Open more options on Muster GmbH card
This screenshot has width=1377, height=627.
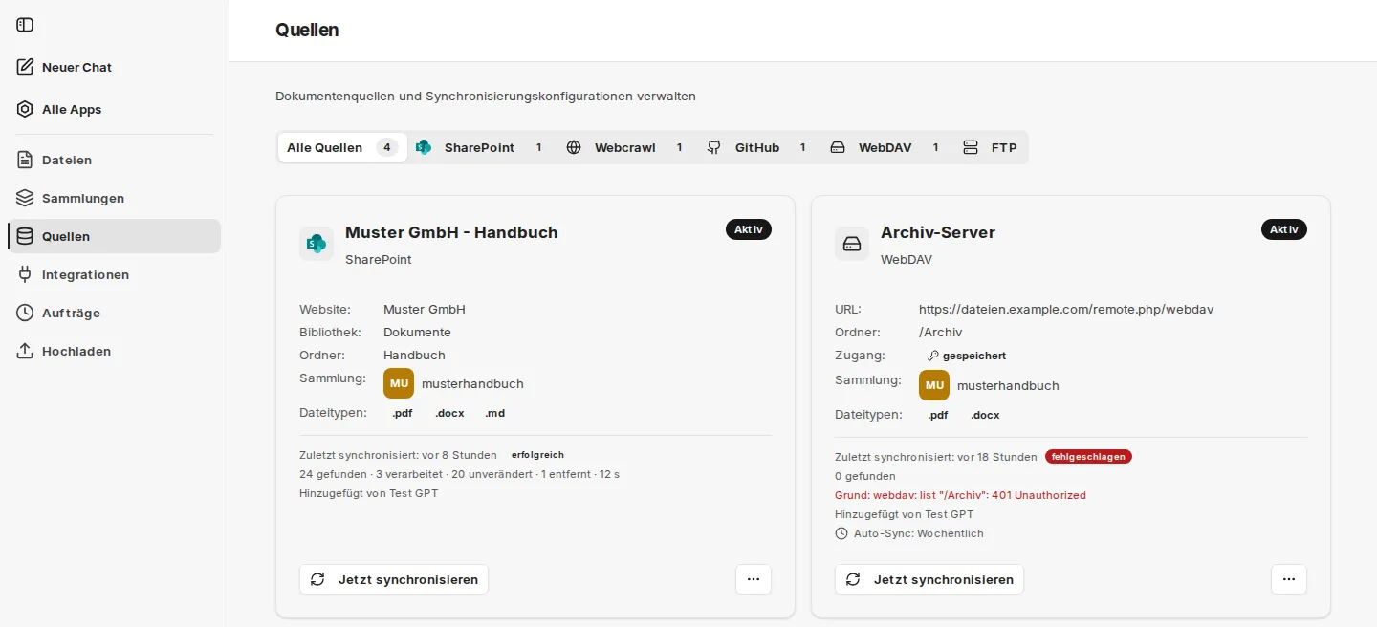coord(754,579)
